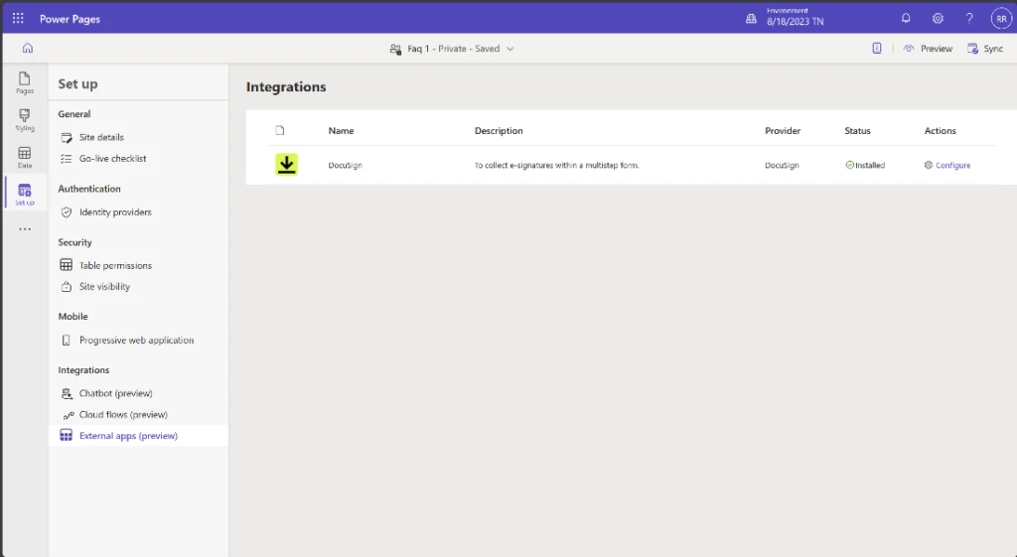Click the Authentication section label
The width and height of the screenshot is (1017, 557).
point(89,189)
